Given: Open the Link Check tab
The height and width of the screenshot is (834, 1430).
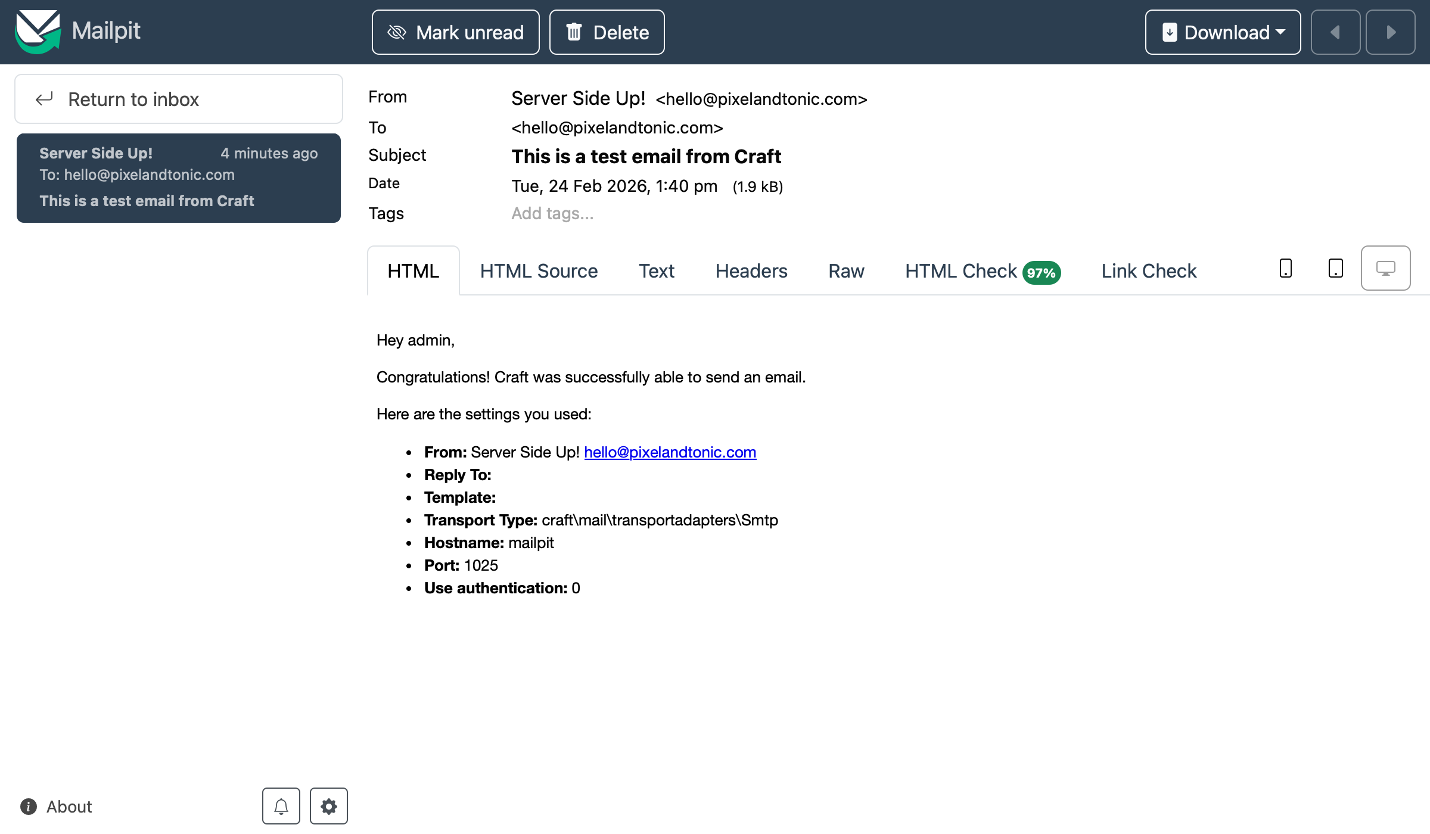Looking at the screenshot, I should click(x=1148, y=271).
